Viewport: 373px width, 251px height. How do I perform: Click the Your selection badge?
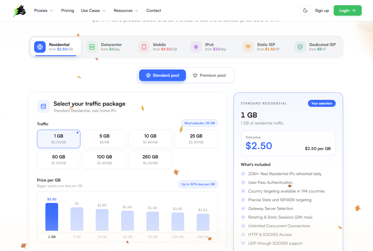coord(322,103)
